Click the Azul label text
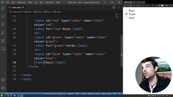The height and width of the screenshot is (97, 173). [131, 18]
